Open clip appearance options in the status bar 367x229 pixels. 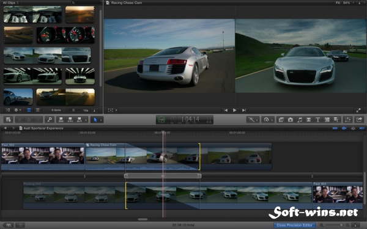pyautogui.click(x=355, y=225)
